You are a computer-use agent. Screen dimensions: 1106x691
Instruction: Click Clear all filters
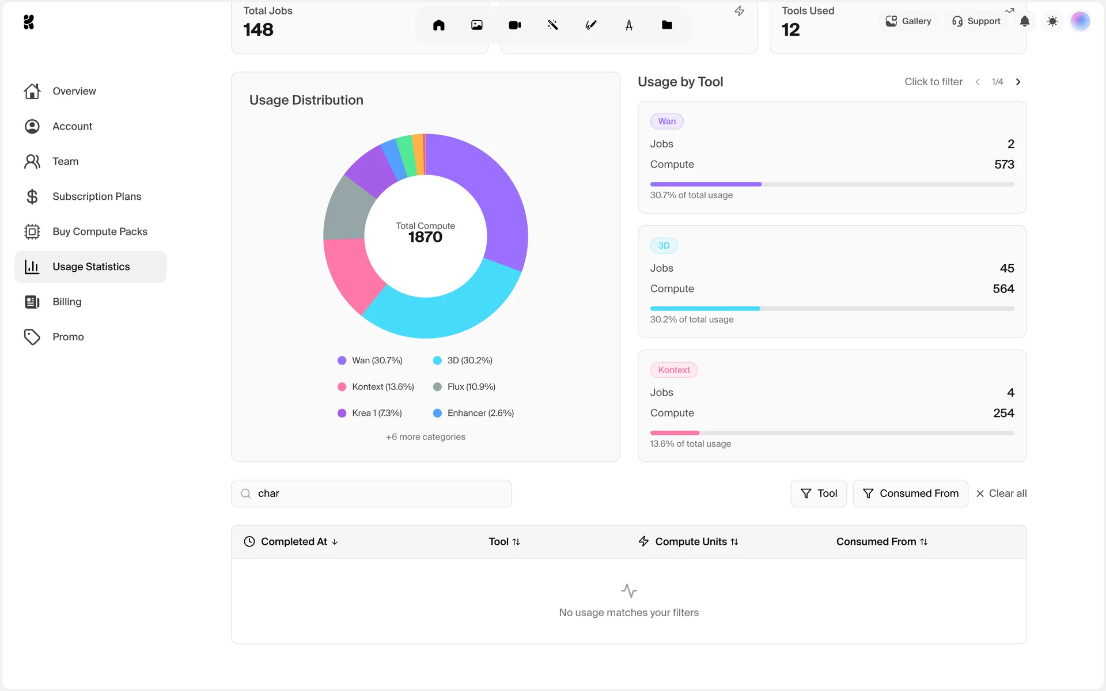tap(1001, 493)
